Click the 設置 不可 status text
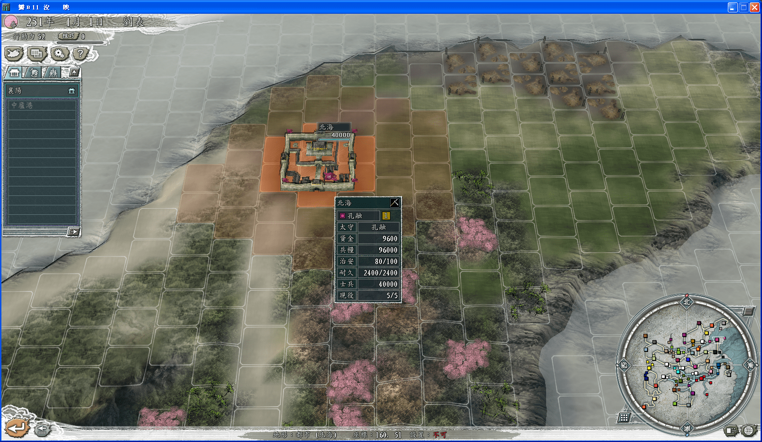 [428, 434]
